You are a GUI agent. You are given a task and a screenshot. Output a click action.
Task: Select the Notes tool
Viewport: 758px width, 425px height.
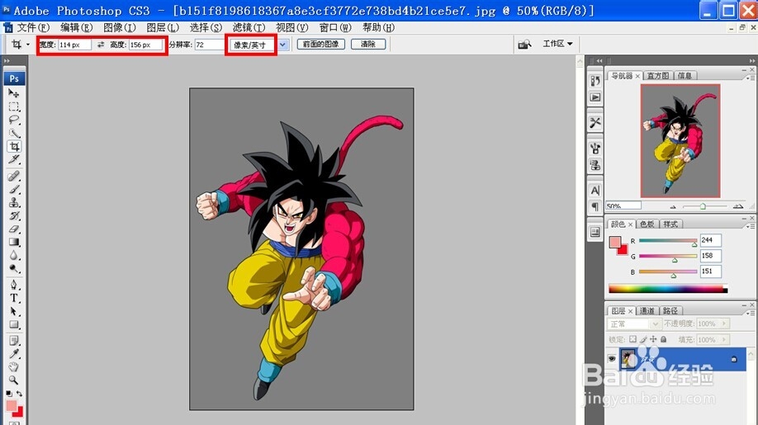(13, 341)
